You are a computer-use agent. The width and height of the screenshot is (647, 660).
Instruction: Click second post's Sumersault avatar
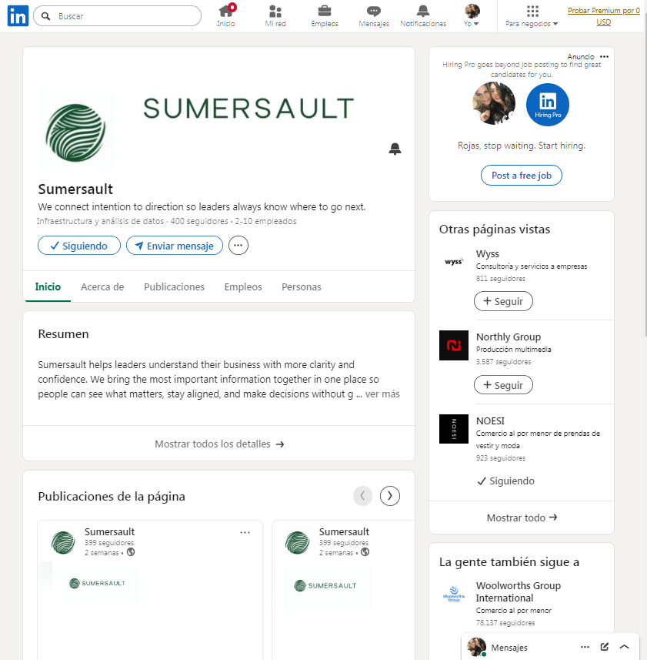[298, 543]
